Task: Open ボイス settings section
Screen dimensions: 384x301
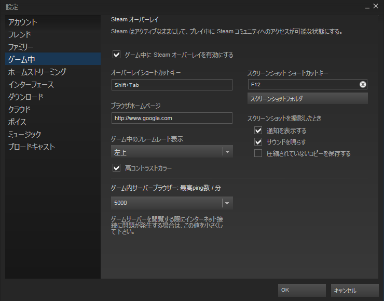Action: click(x=53, y=122)
